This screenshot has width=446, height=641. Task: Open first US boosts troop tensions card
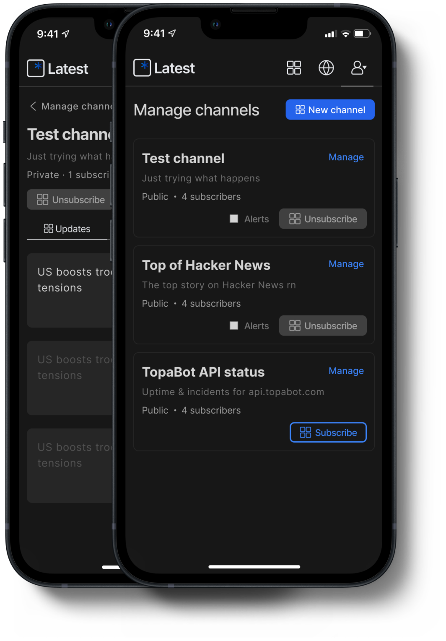[x=70, y=290]
